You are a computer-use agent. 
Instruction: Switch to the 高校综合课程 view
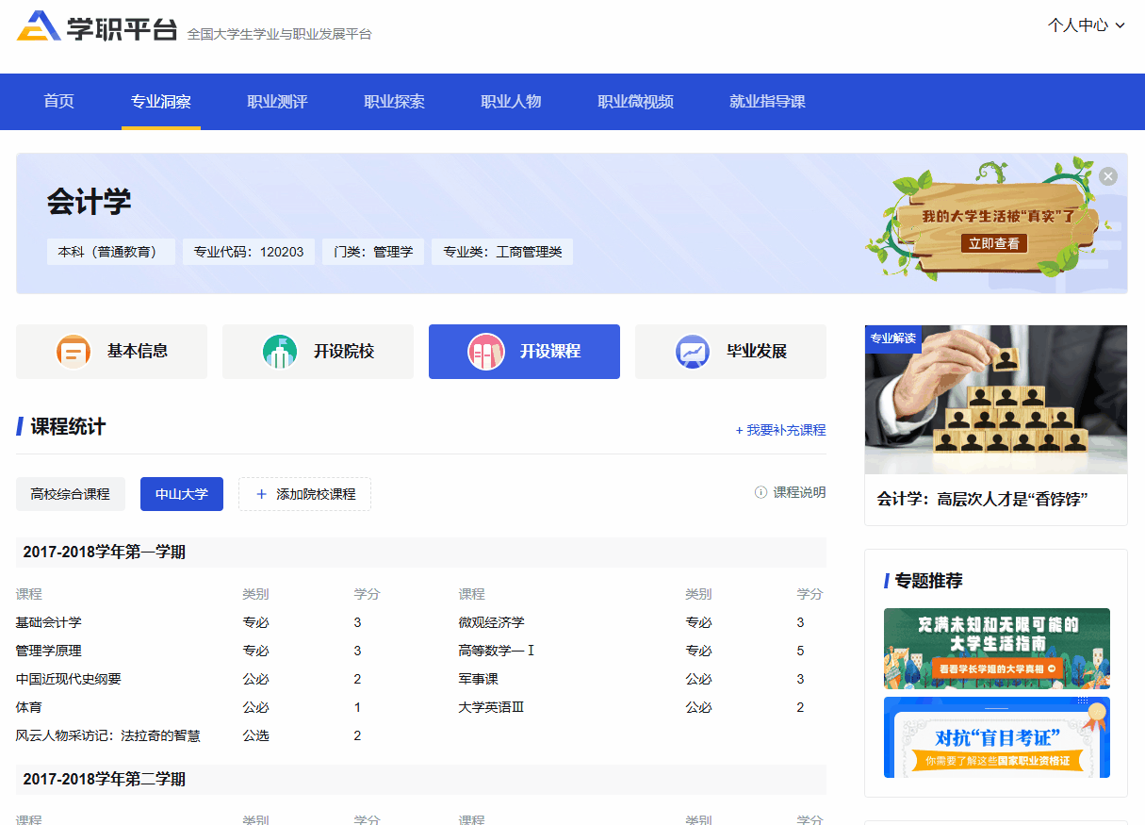pyautogui.click(x=70, y=493)
